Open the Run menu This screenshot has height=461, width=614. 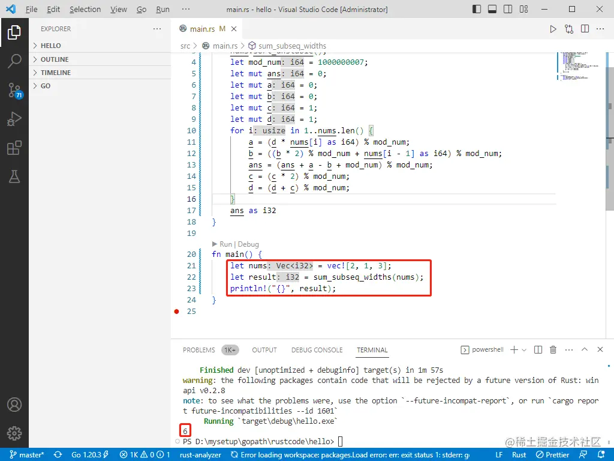tap(162, 9)
